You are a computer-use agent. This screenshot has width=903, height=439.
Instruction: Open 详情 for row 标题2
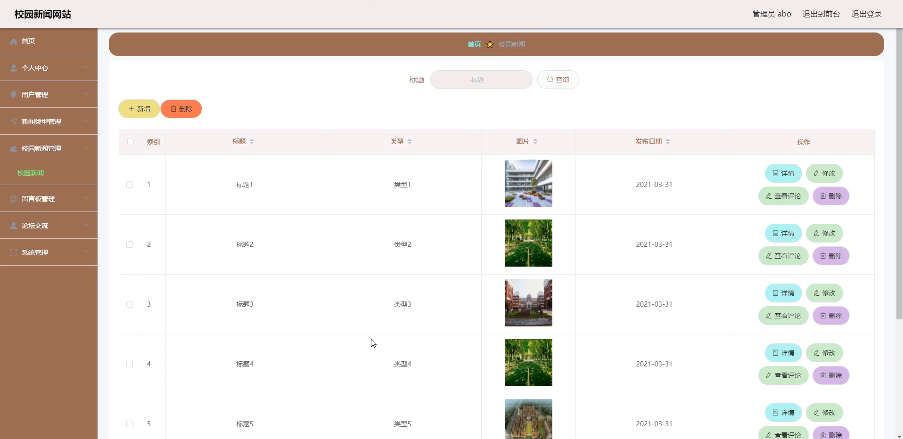pos(783,233)
